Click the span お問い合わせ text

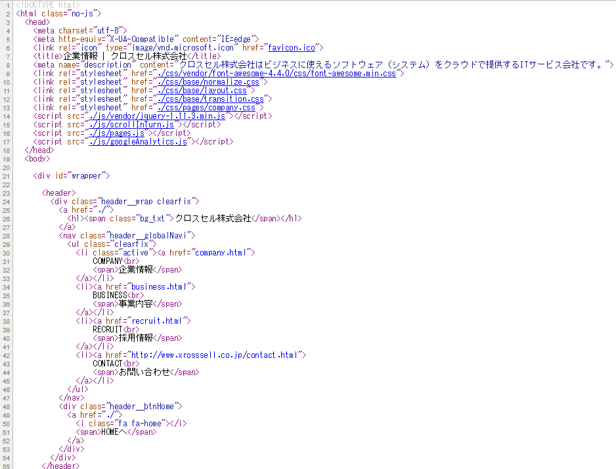[x=146, y=372]
